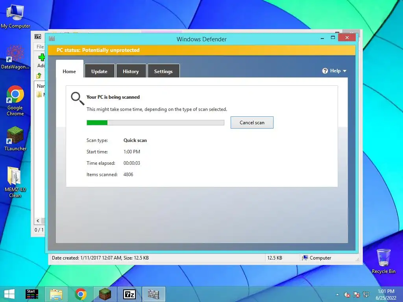403x302 pixels.
Task: Open the History tab
Action: tap(131, 71)
